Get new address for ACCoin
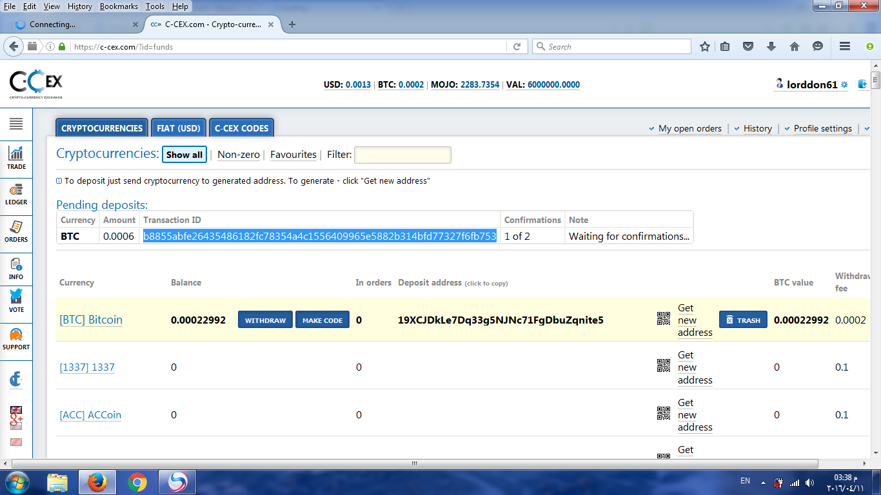The height and width of the screenshot is (495, 881). pos(695,415)
